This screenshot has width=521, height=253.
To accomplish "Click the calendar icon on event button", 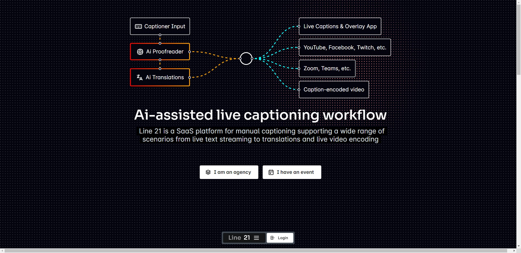I will click(271, 172).
